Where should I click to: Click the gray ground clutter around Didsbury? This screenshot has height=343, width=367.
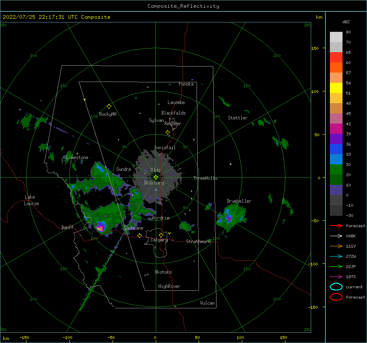pyautogui.click(x=157, y=177)
